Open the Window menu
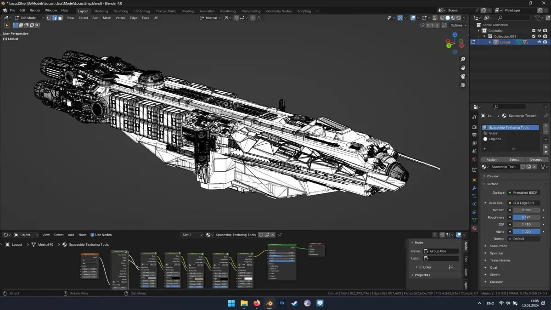The image size is (551, 310). 51,11
